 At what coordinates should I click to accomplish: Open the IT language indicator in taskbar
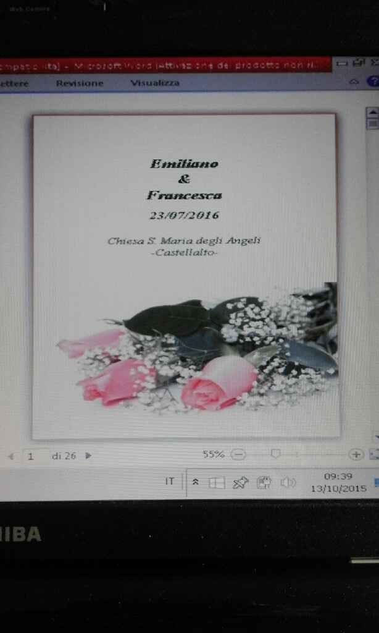point(169,482)
